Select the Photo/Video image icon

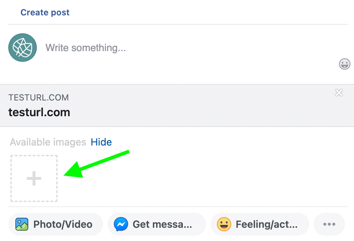pos(21,224)
